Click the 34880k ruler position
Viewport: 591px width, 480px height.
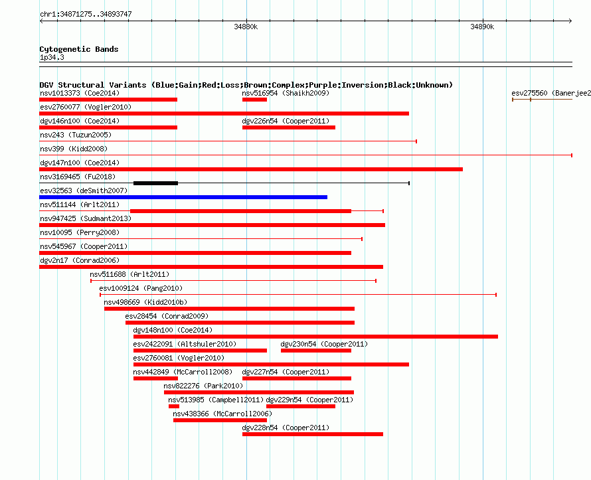click(x=246, y=27)
